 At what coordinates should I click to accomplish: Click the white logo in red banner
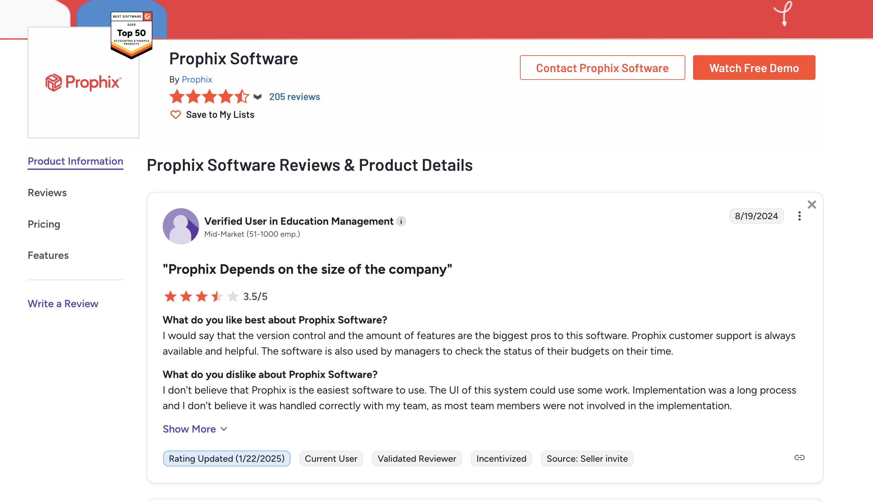click(x=783, y=13)
